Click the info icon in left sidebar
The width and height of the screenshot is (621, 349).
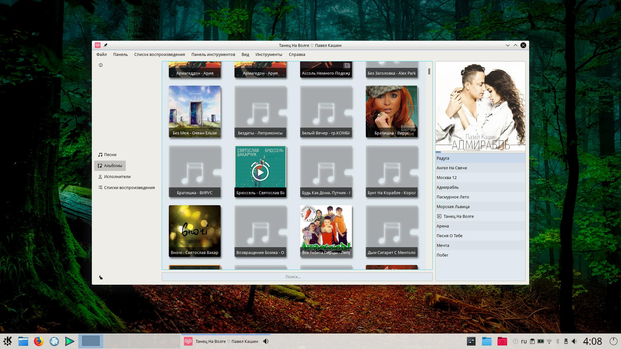pos(101,65)
